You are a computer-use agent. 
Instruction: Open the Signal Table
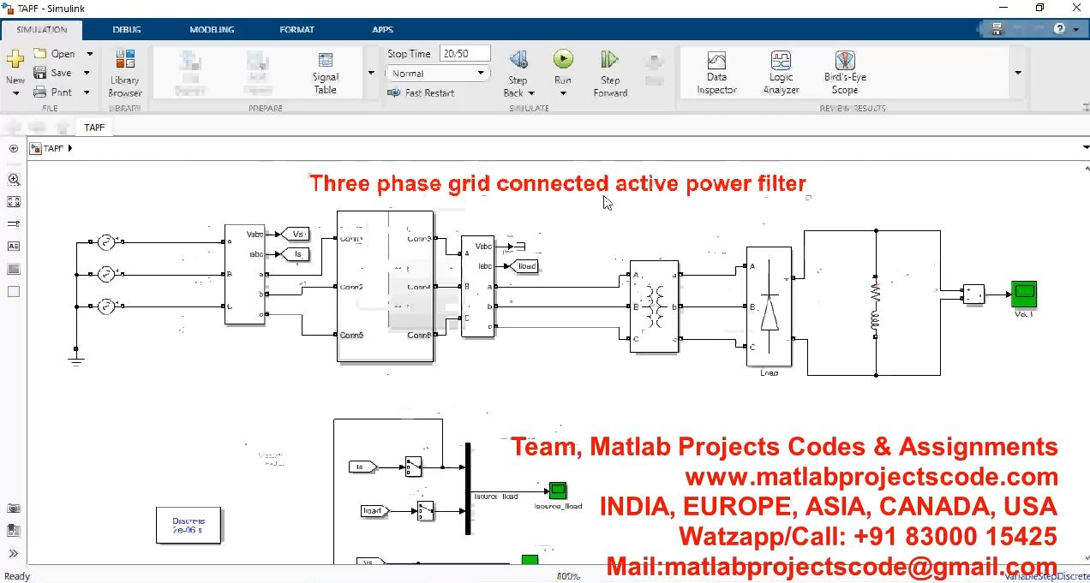pyautogui.click(x=326, y=73)
